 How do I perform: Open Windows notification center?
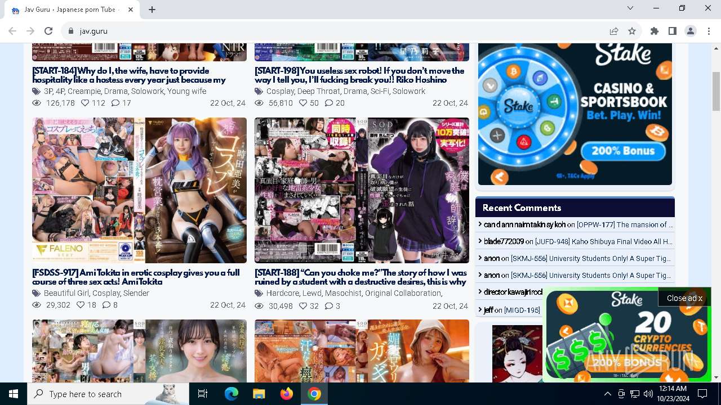(x=702, y=394)
